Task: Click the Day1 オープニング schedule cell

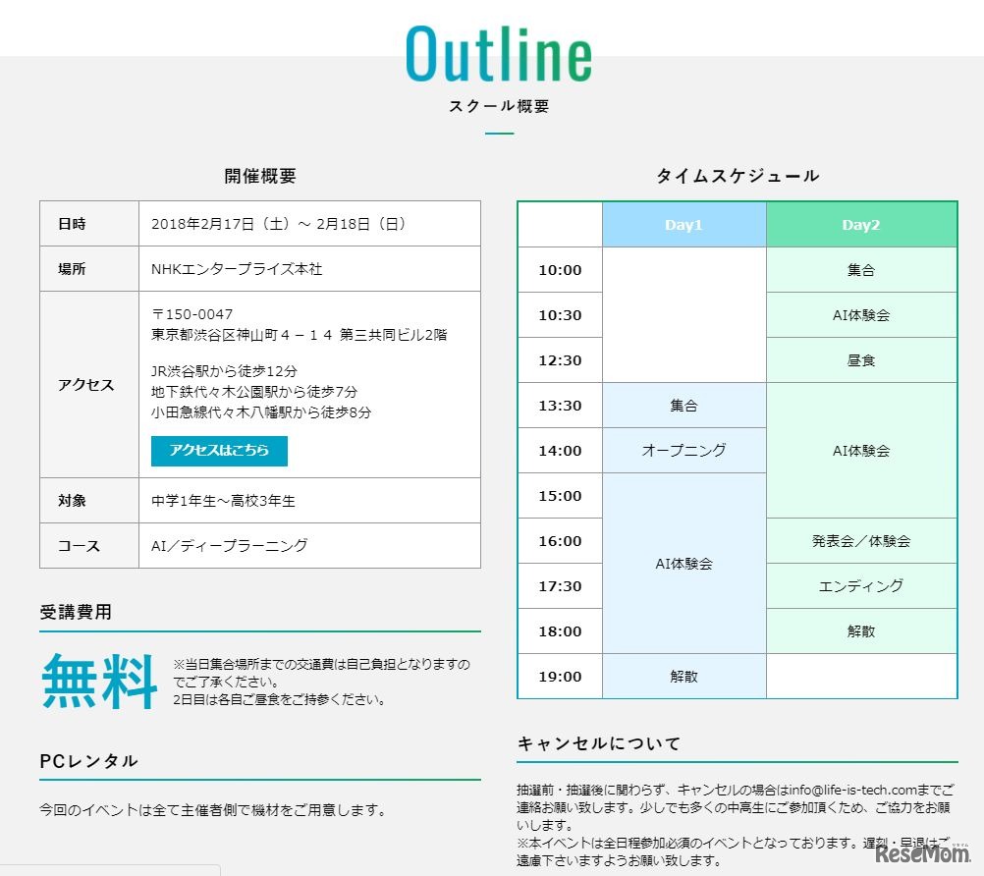Action: 683,450
